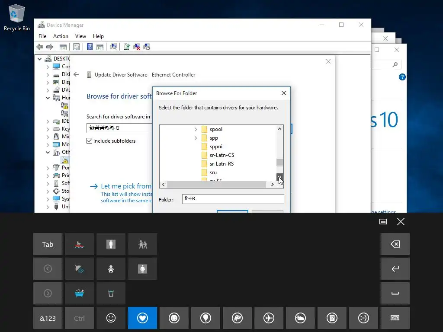Select the symbols emoji category tab
Image resolution: width=443 pixels, height=332 pixels.
(x=332, y=318)
